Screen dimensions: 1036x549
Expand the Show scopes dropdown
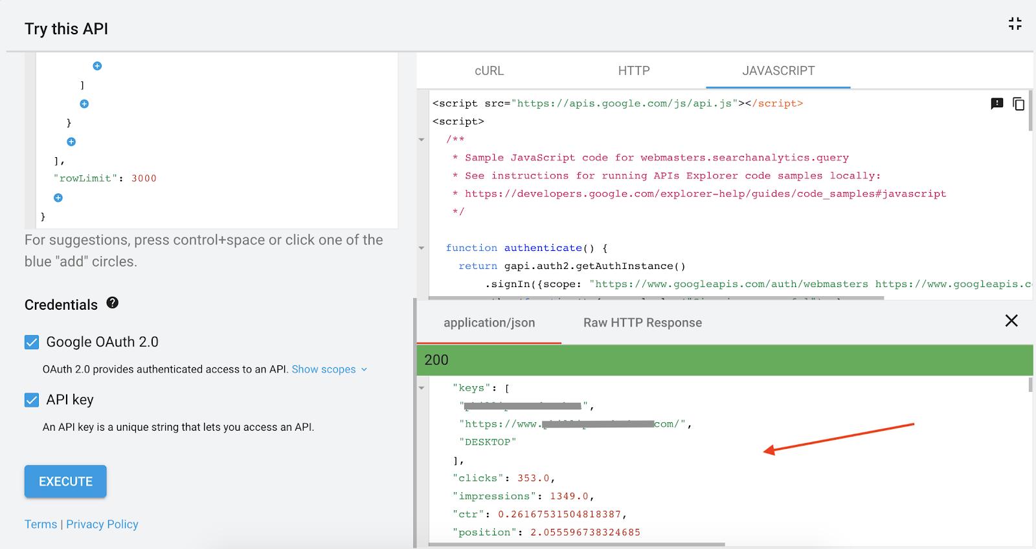point(329,369)
